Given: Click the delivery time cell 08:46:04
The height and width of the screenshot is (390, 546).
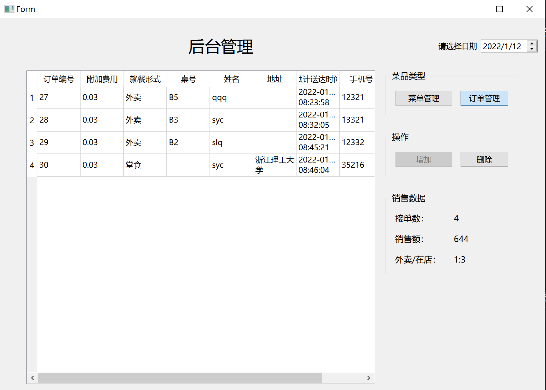Looking at the screenshot, I should [x=318, y=165].
